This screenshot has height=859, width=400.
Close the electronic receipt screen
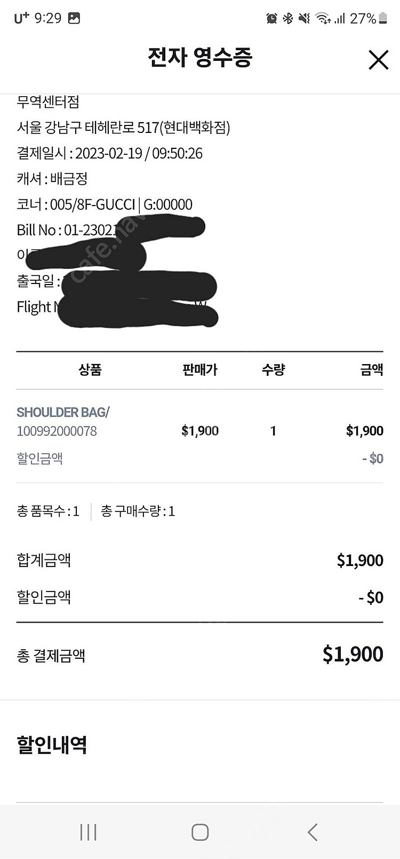click(378, 60)
